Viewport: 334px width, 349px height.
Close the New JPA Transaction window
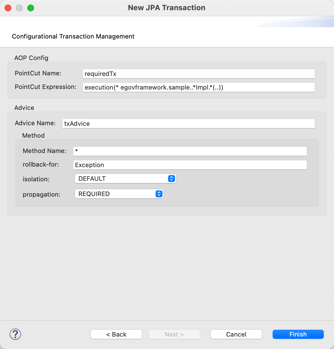click(8, 8)
